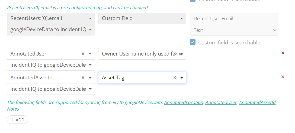
Task: Expand the AnnotatedUser field dropdown
Action: [x=90, y=54]
